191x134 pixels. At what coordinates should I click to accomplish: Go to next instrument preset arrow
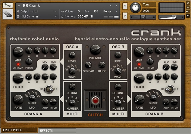coord(116,6)
